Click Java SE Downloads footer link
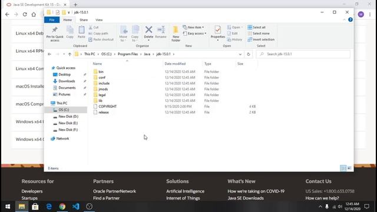 pyautogui.click(x=246, y=198)
